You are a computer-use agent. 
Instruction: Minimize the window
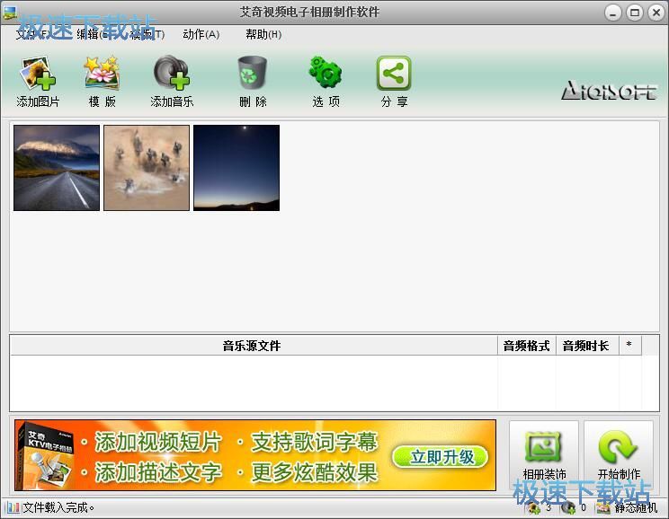coord(612,13)
